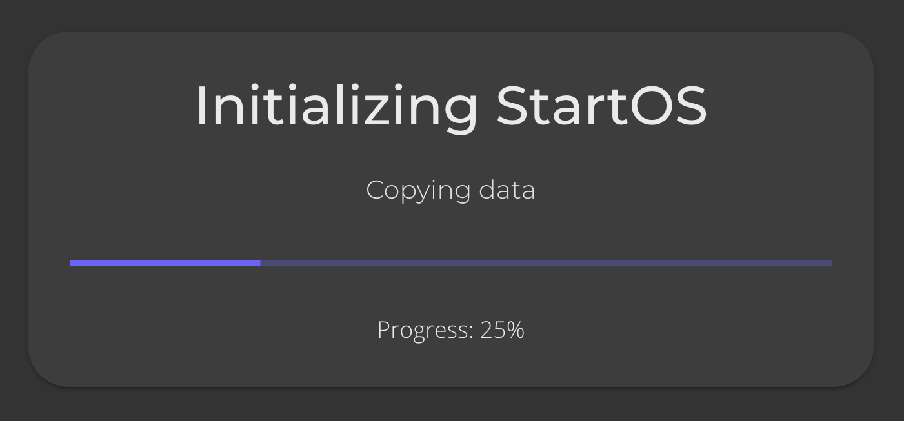Screen dimensions: 904x421
Task: Click the word "StartOS" in the title
Action: tap(601, 106)
